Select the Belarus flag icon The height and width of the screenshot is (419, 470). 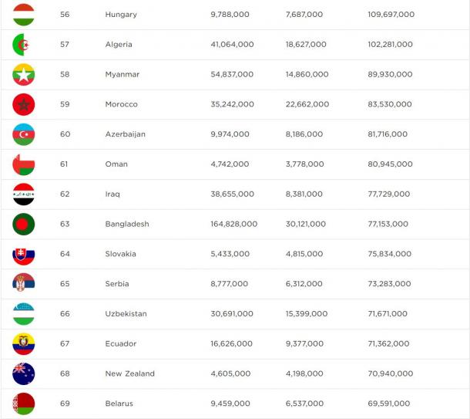click(24, 404)
